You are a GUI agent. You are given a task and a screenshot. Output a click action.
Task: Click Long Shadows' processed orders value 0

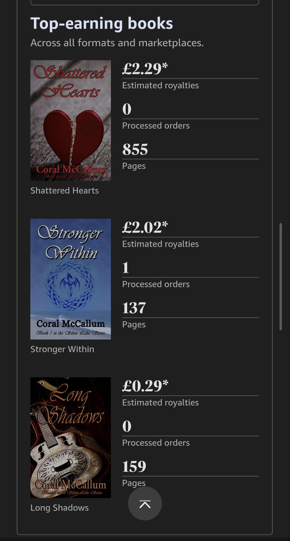click(127, 426)
